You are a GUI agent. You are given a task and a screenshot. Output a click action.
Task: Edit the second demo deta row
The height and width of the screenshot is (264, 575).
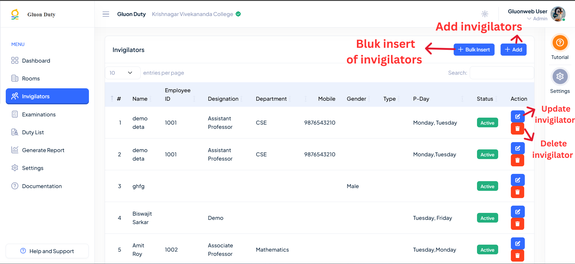click(518, 148)
